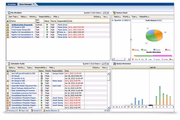The width and height of the screenshot is (180, 120).
Task: Open the Priority menu in Status Chart
Action: [126, 17]
